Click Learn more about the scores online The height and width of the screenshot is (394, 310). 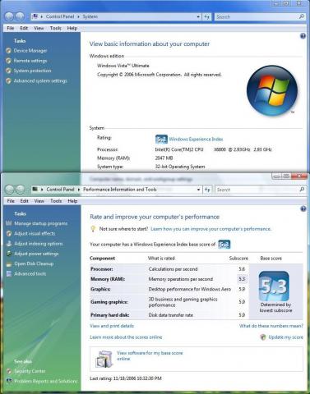pyautogui.click(x=126, y=337)
